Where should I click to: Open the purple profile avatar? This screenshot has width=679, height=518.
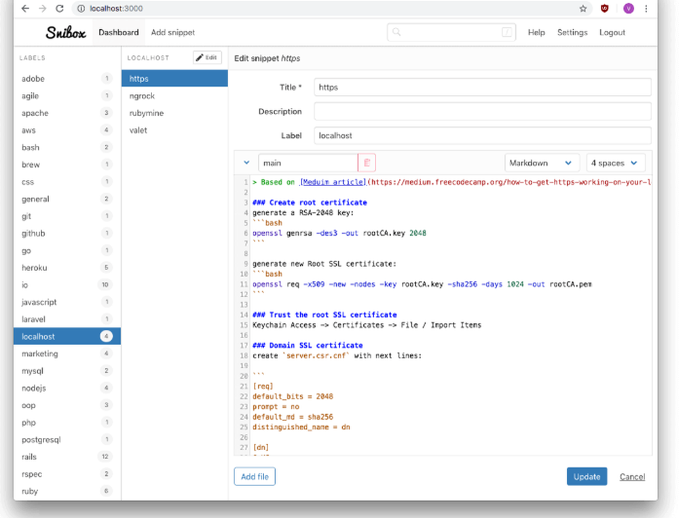pos(628,9)
